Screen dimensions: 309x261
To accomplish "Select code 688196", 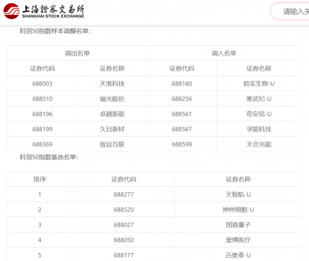I will 42,114.
